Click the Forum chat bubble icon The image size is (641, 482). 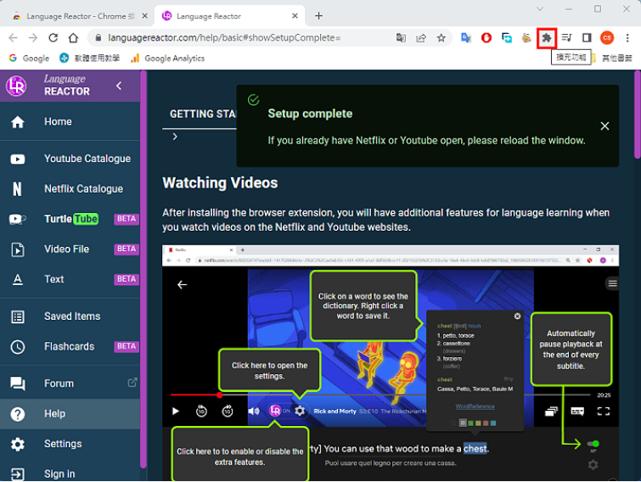coord(18,384)
